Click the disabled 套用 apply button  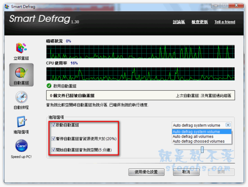[x=221, y=172]
